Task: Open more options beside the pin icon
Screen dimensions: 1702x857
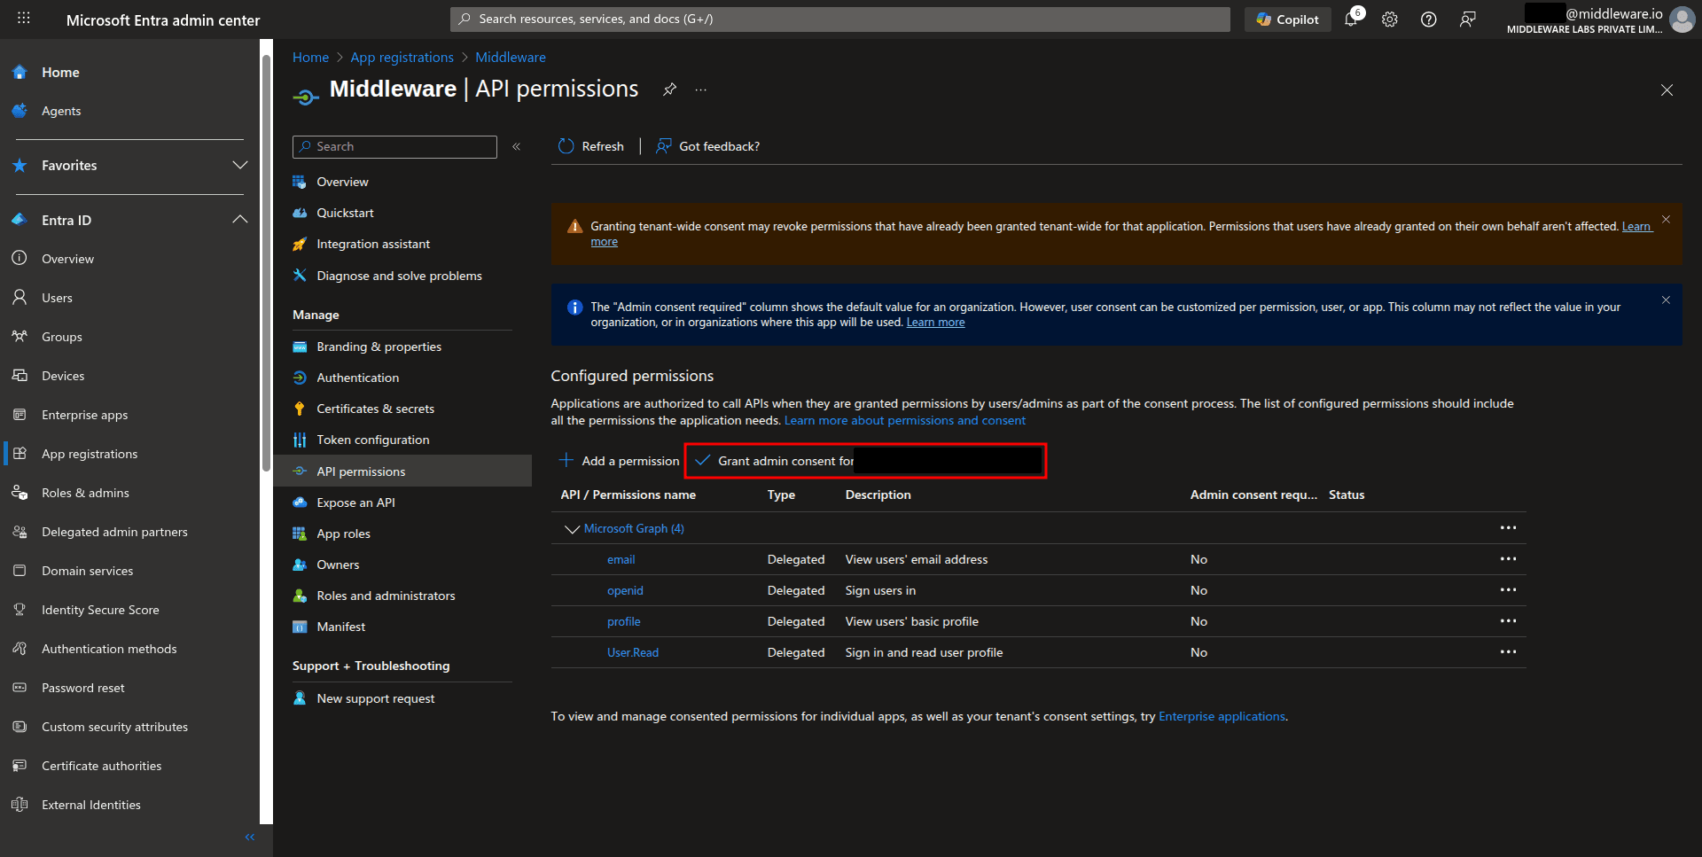Action: coord(701,90)
